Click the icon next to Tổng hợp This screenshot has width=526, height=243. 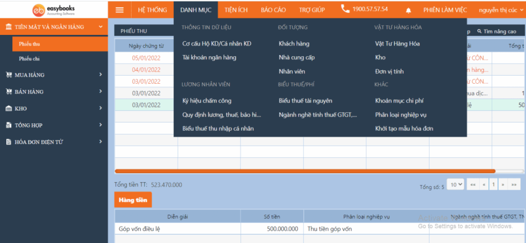click(x=9, y=125)
